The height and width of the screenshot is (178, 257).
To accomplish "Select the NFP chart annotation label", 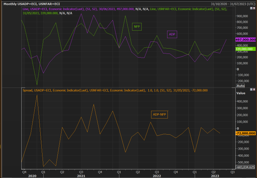I will [x=136, y=27].
